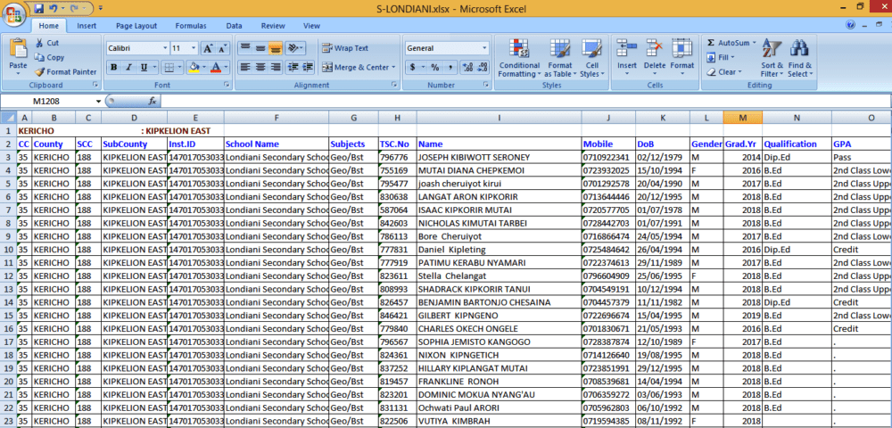This screenshot has height=428, width=892.
Task: Toggle Wrap Text on cells
Action: click(x=345, y=48)
